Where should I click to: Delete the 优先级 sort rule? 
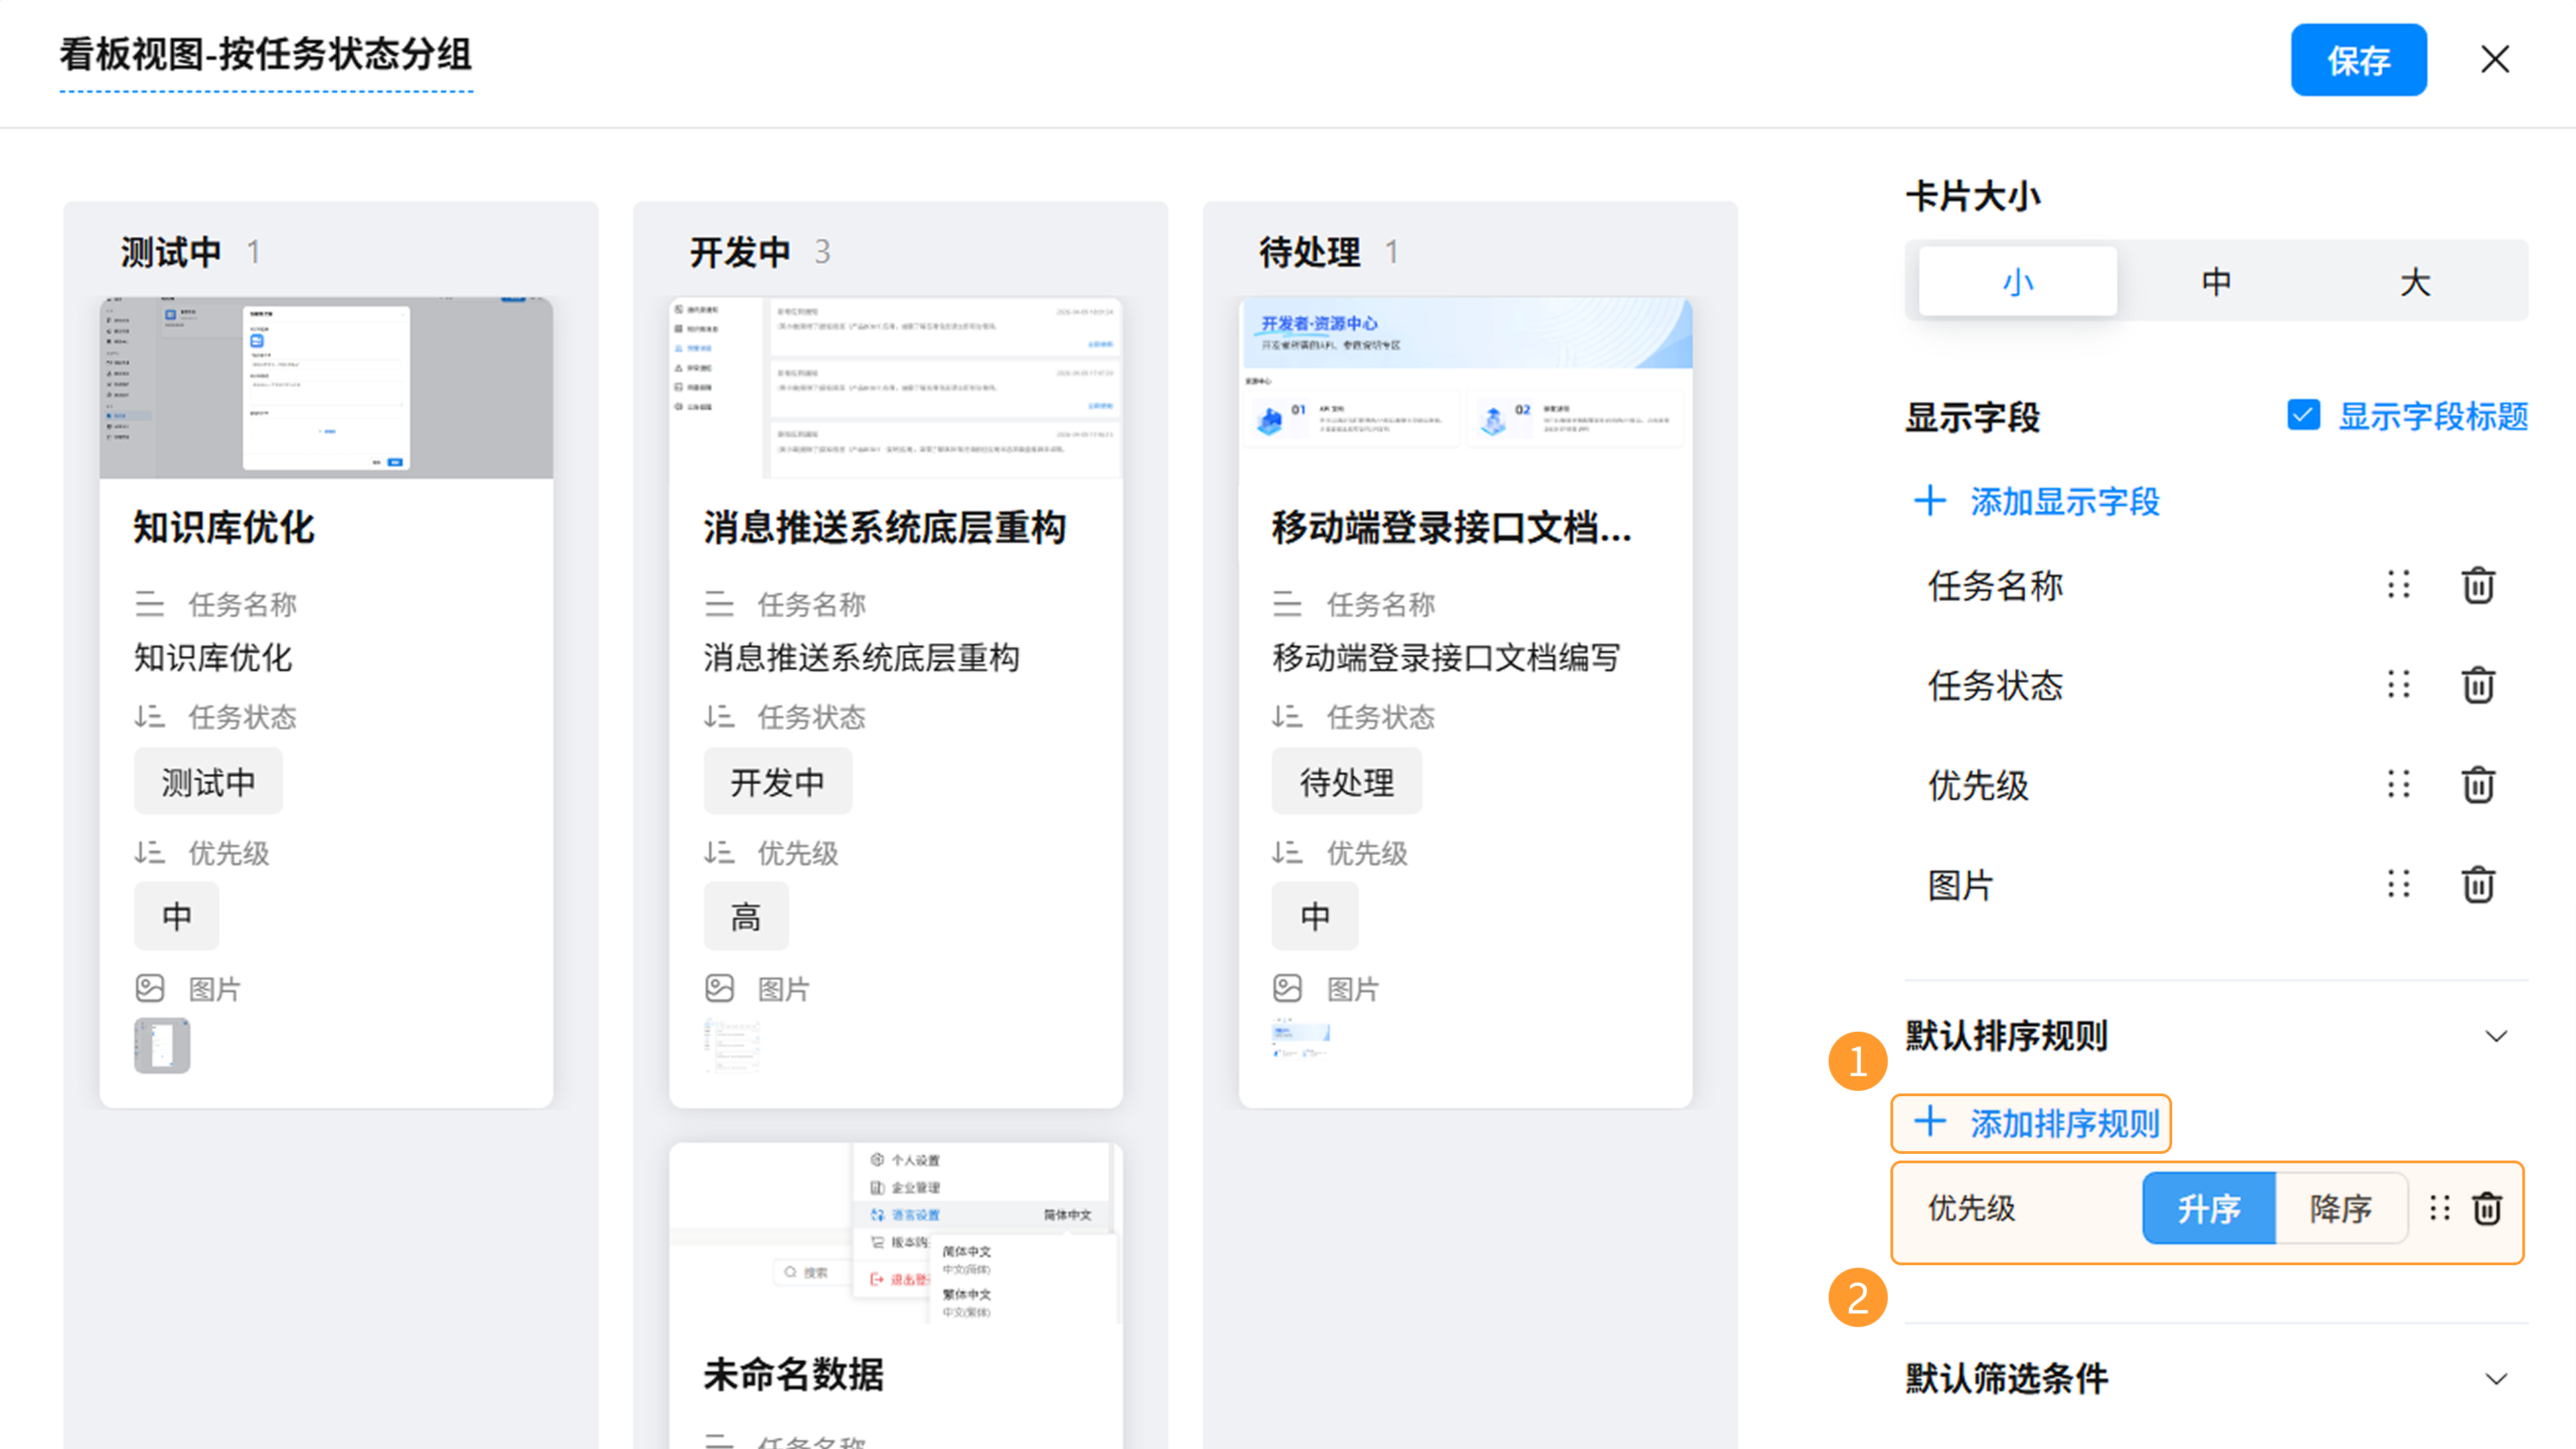tap(2487, 1209)
